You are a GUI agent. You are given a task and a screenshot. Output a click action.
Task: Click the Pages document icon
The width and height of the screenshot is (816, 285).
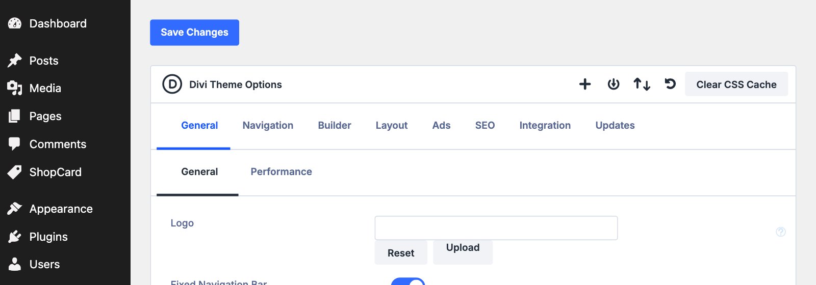[15, 116]
